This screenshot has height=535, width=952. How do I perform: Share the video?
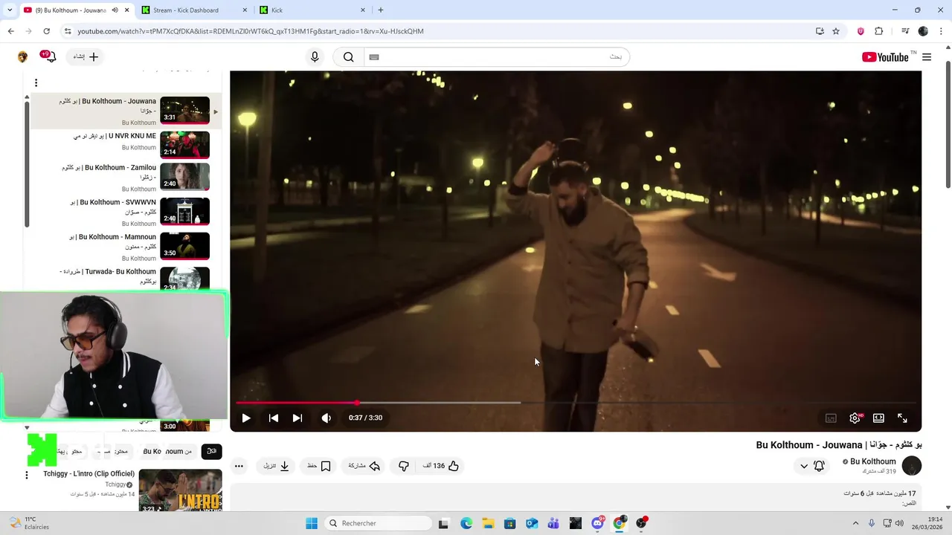pos(364,466)
